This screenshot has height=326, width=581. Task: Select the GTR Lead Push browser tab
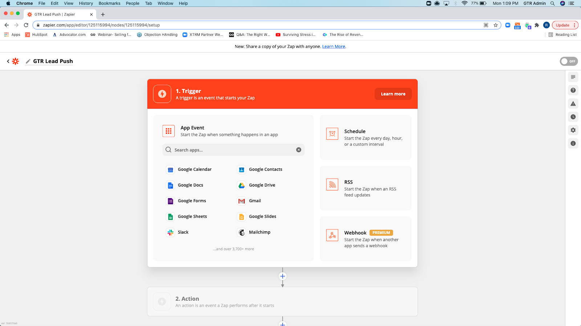60,14
